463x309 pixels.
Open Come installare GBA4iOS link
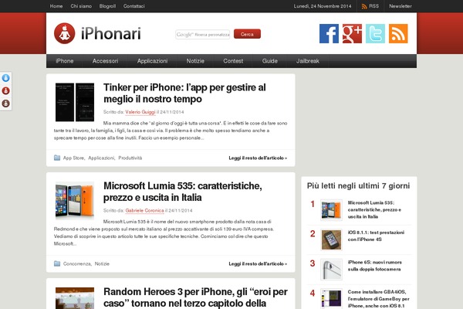coord(378,299)
